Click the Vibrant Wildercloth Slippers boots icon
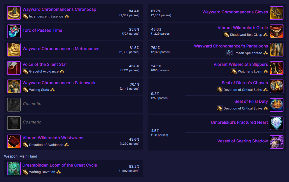Screen dimensions: 289x182 [276, 68]
